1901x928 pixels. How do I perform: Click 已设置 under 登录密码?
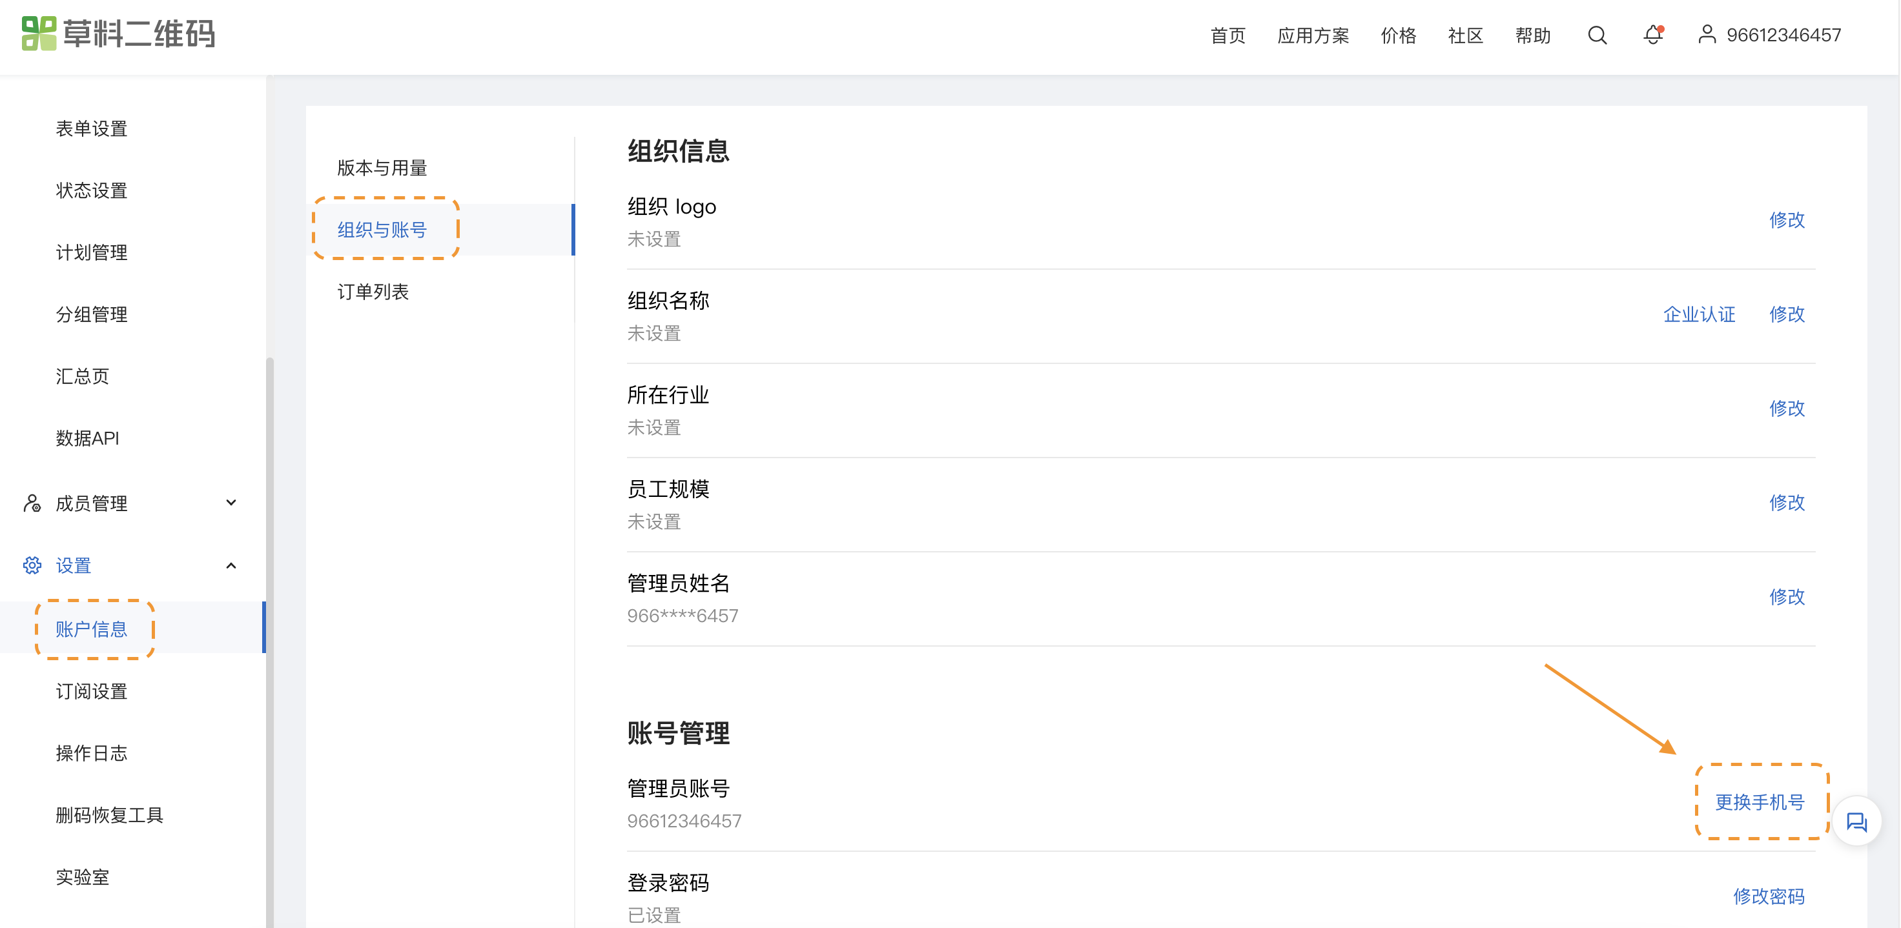pyautogui.click(x=654, y=916)
